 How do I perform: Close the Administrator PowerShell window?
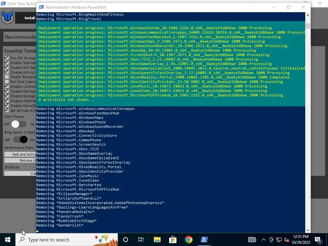[x=303, y=7]
